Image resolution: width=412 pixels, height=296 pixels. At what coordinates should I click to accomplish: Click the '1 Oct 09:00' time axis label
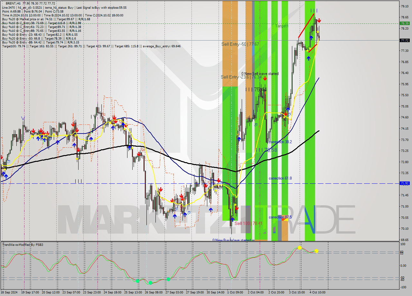(x=235, y=292)
